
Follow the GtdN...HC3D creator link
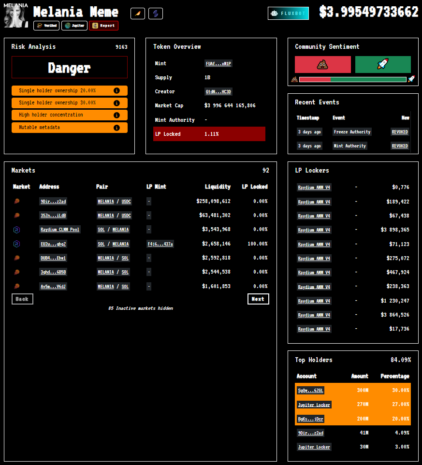tap(218, 91)
